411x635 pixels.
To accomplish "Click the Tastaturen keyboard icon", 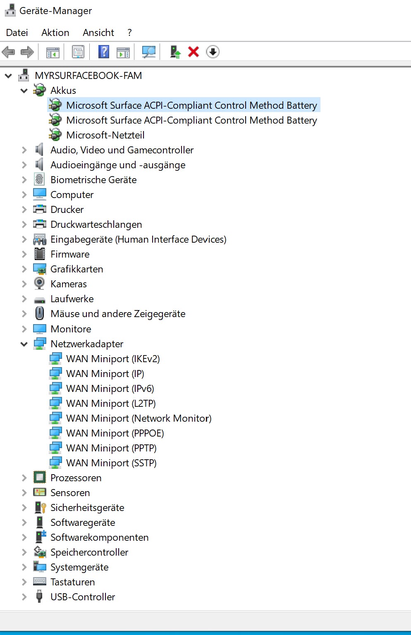I will pos(40,581).
